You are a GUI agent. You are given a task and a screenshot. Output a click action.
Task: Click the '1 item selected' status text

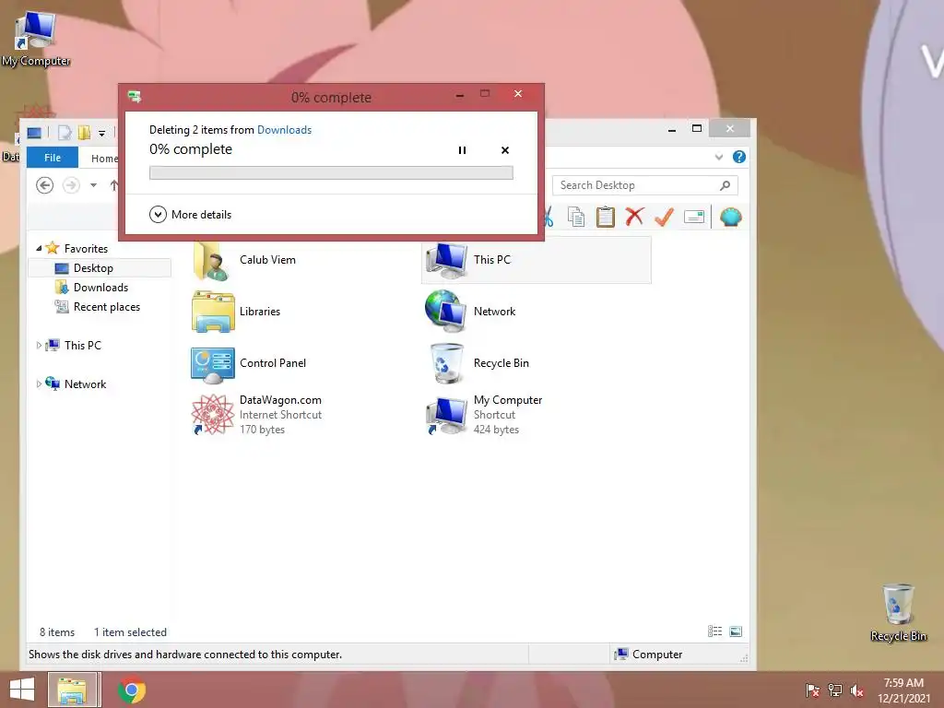coord(130,632)
